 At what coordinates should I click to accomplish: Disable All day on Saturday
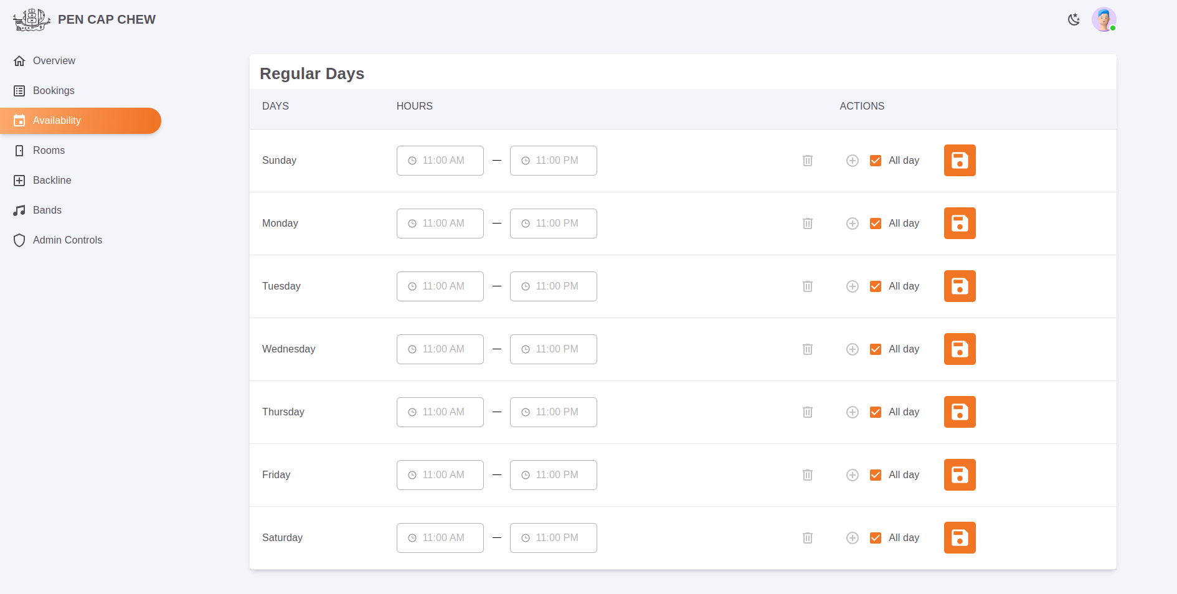876,538
